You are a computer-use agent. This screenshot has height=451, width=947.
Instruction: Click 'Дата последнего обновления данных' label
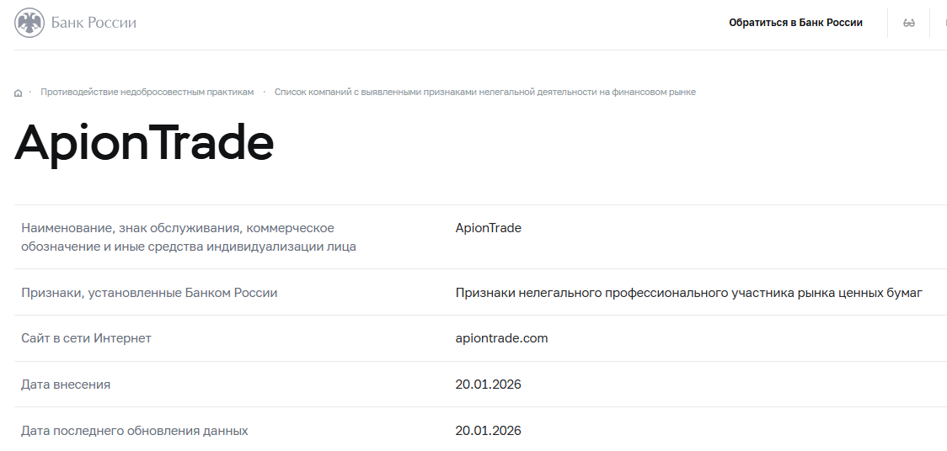tap(135, 431)
